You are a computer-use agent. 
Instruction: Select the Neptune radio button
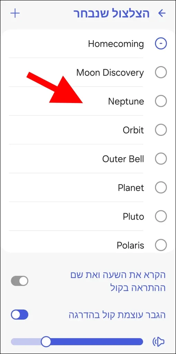click(161, 101)
